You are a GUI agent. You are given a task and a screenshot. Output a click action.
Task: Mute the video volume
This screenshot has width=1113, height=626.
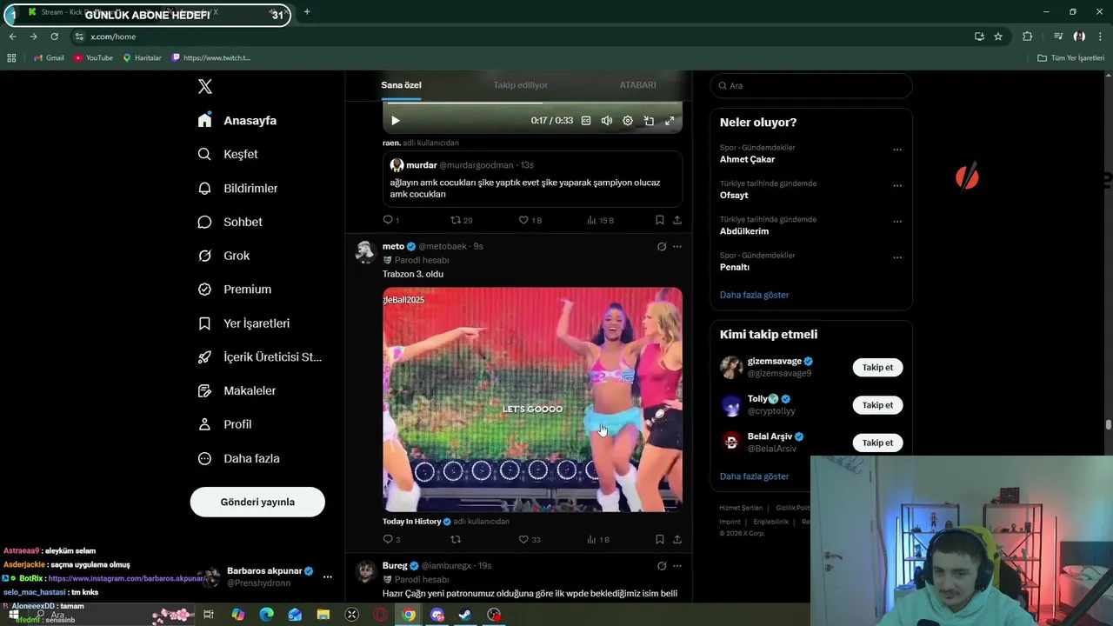click(607, 121)
